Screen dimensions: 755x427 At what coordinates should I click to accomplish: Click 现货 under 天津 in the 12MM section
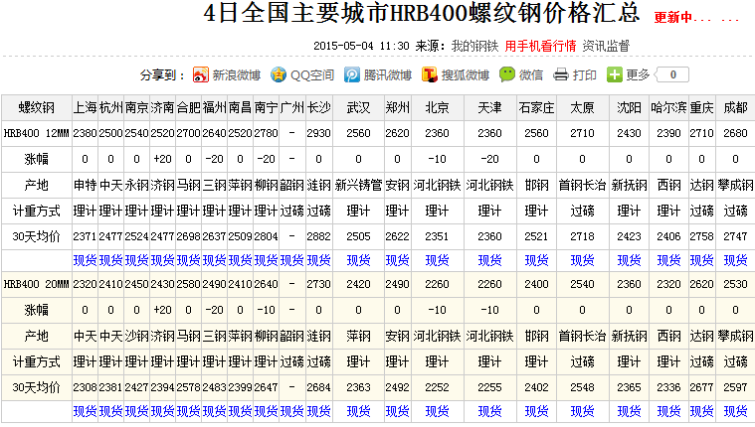point(489,260)
